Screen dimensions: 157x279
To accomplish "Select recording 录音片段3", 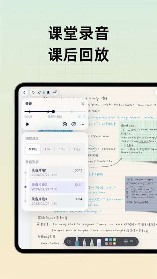I will (57, 201).
